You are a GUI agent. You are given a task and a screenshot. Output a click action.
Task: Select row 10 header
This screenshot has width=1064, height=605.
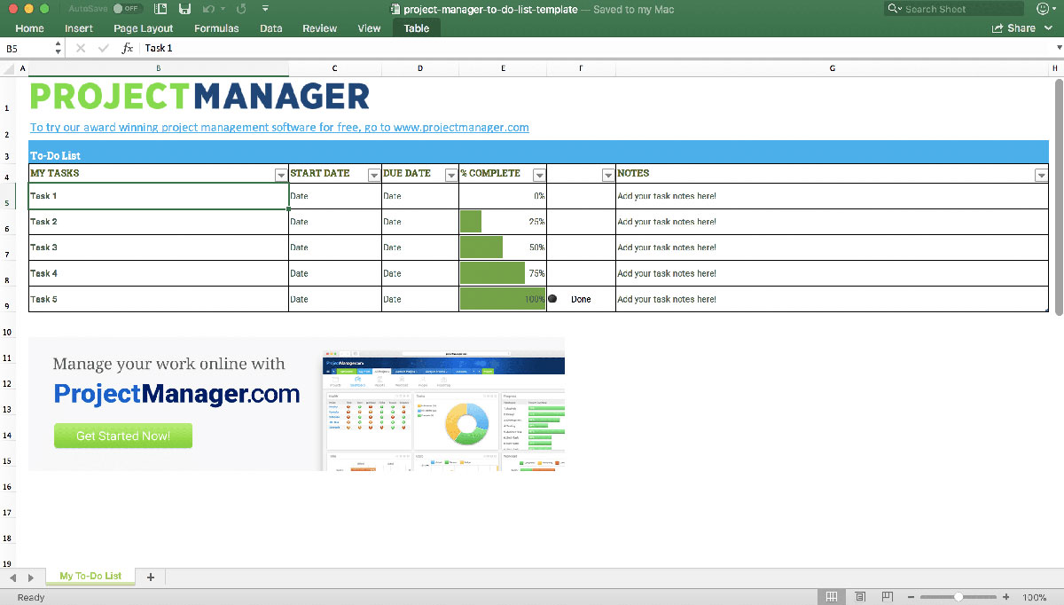(x=7, y=332)
